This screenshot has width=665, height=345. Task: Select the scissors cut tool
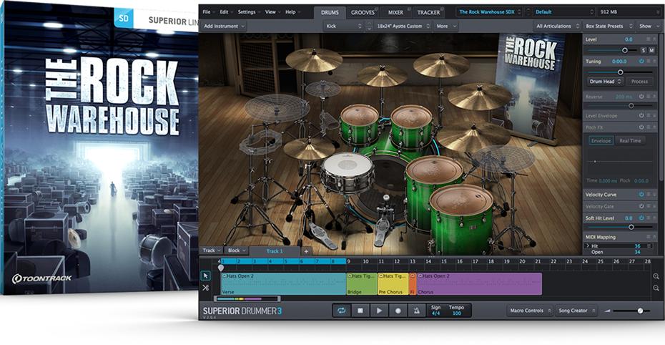pos(206,288)
